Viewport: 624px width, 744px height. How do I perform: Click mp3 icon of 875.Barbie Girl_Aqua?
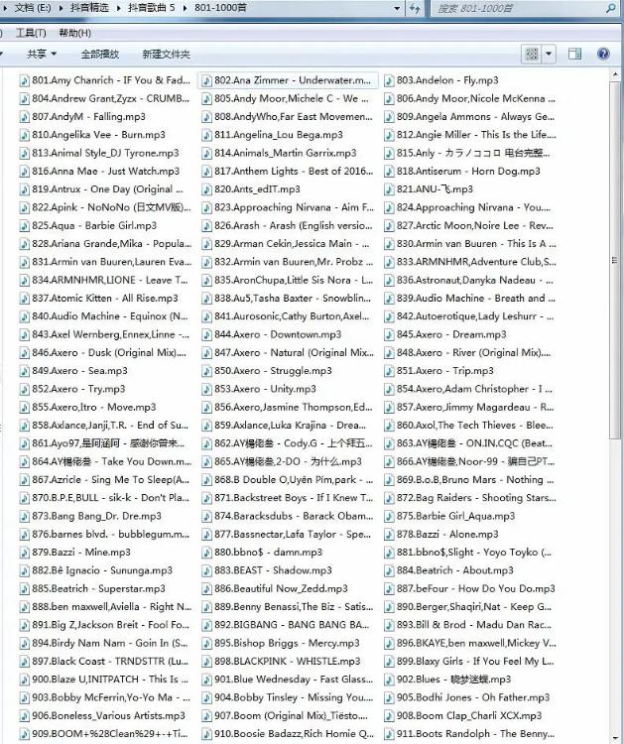[x=389, y=516]
